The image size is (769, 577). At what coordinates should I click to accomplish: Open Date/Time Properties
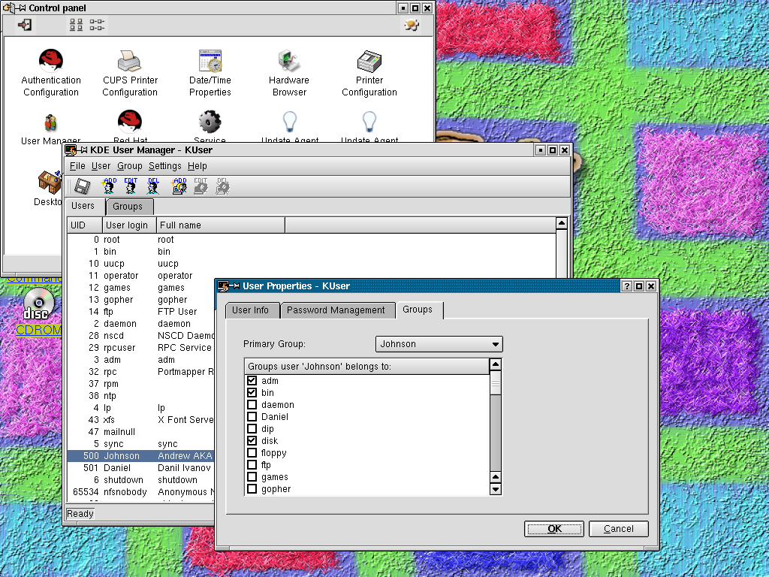[x=210, y=73]
